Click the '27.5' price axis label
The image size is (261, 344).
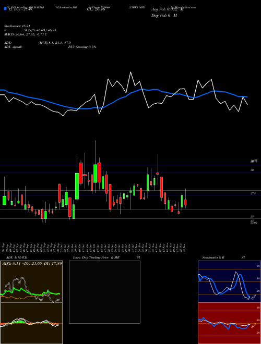pyautogui.click(x=253, y=193)
